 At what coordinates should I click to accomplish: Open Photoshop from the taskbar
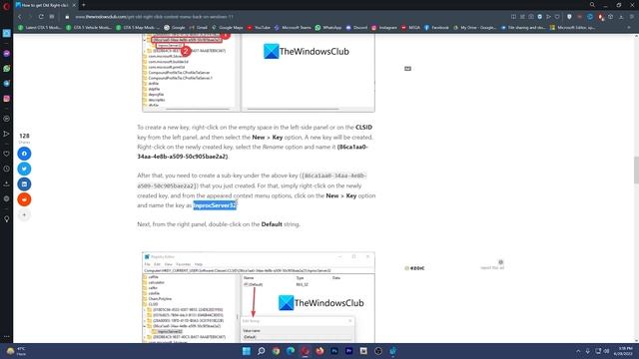pyautogui.click(x=334, y=351)
